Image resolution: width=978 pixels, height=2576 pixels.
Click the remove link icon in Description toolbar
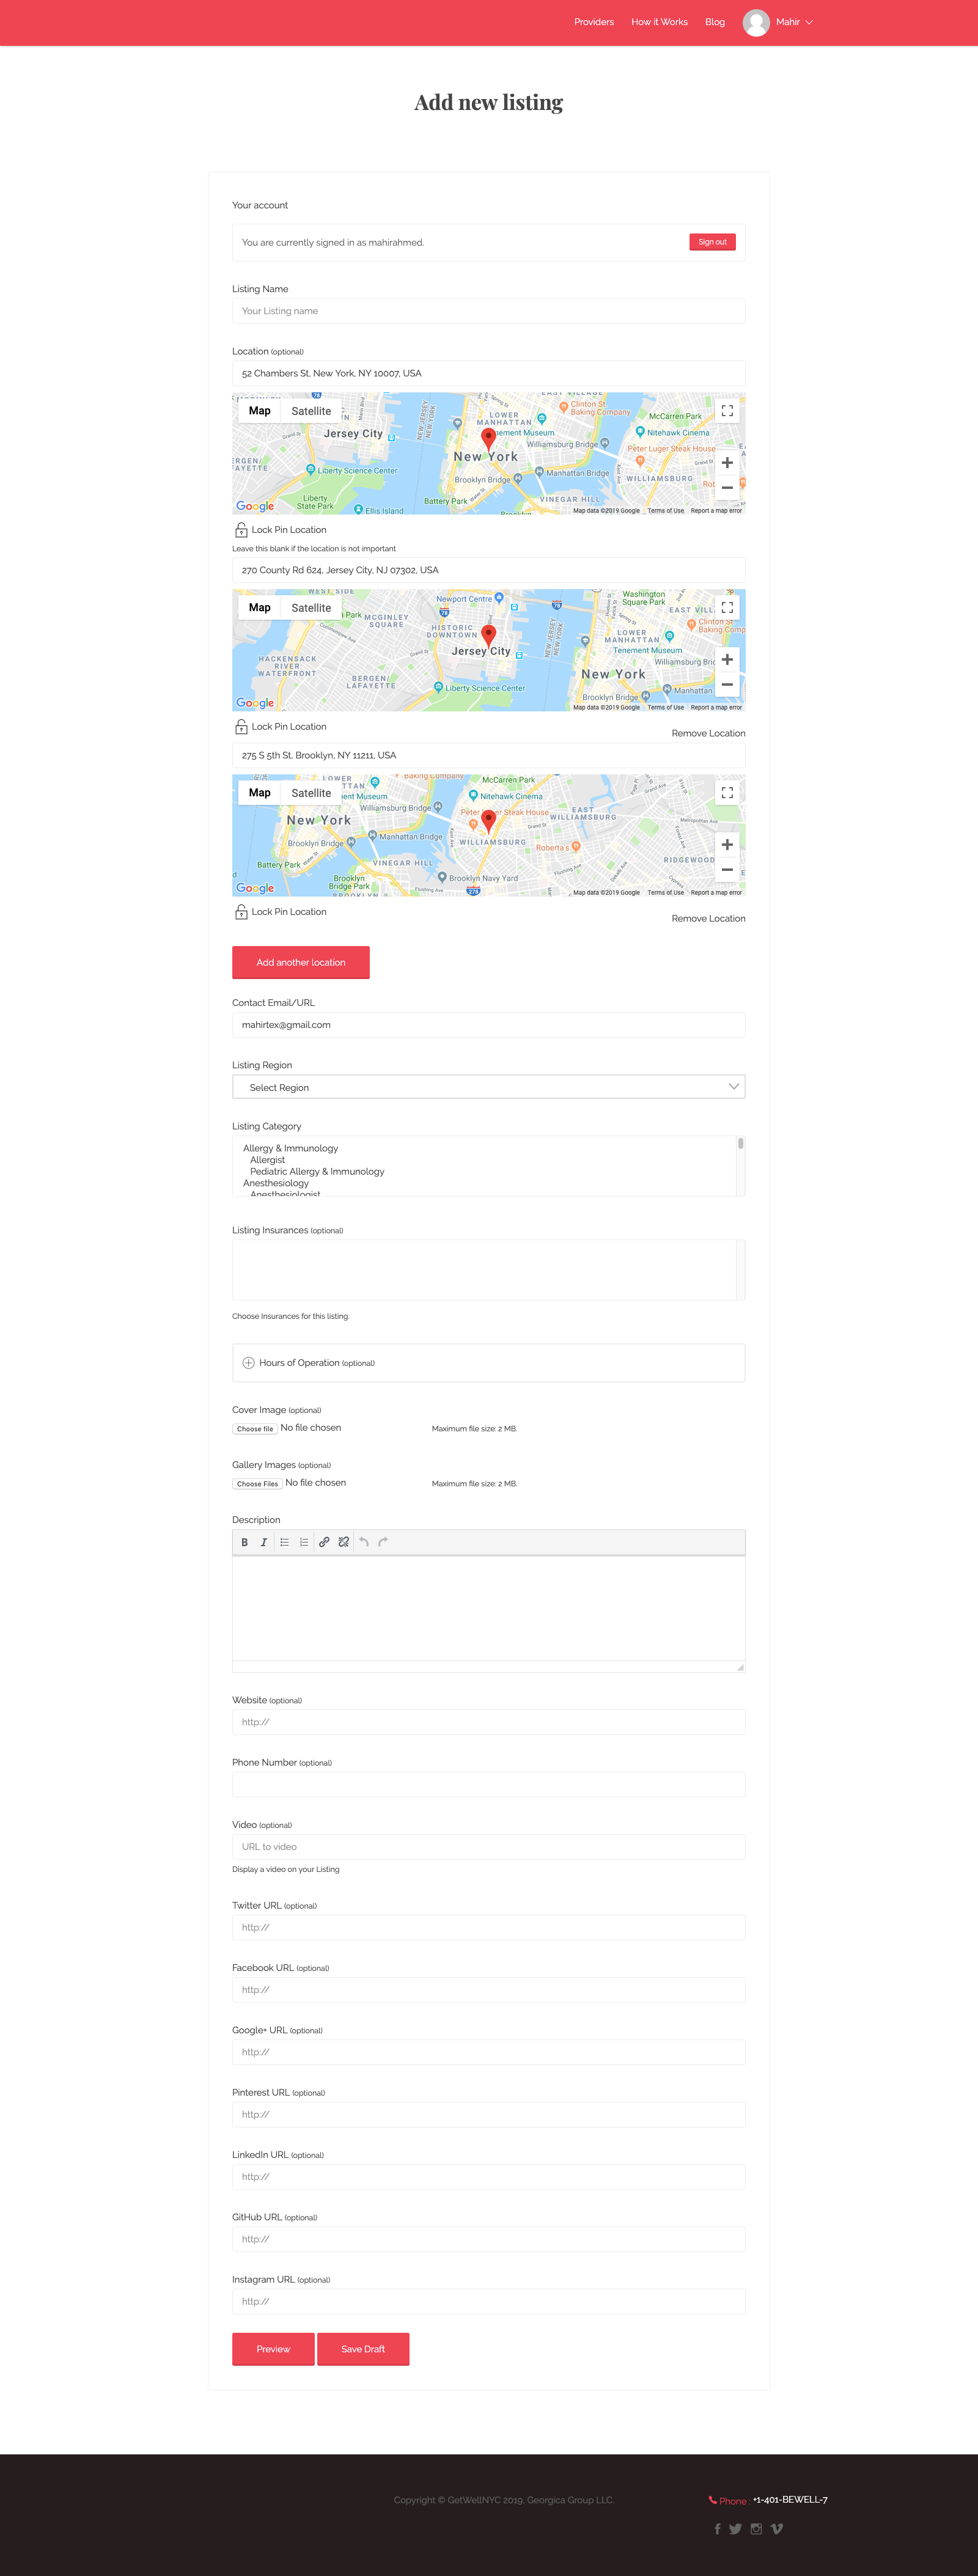coord(344,1542)
